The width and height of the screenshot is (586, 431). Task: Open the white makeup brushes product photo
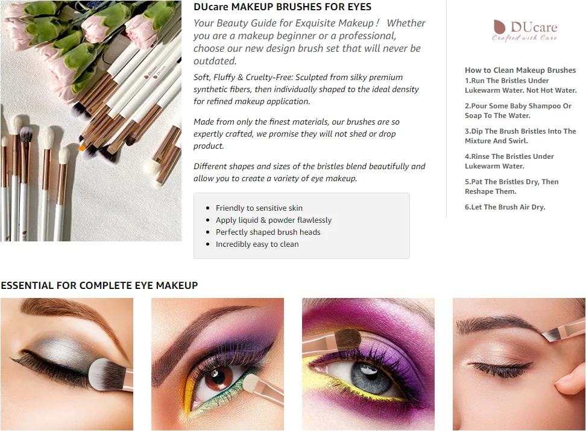(91, 120)
